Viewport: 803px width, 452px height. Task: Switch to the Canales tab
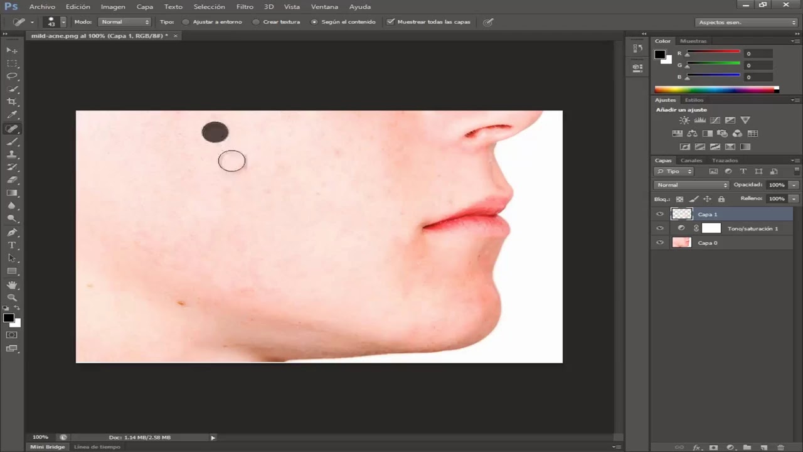pyautogui.click(x=691, y=161)
